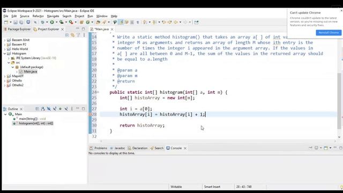Click the editor horizontal scrollbar
This screenshot has height=193, width=343.
(218, 141)
